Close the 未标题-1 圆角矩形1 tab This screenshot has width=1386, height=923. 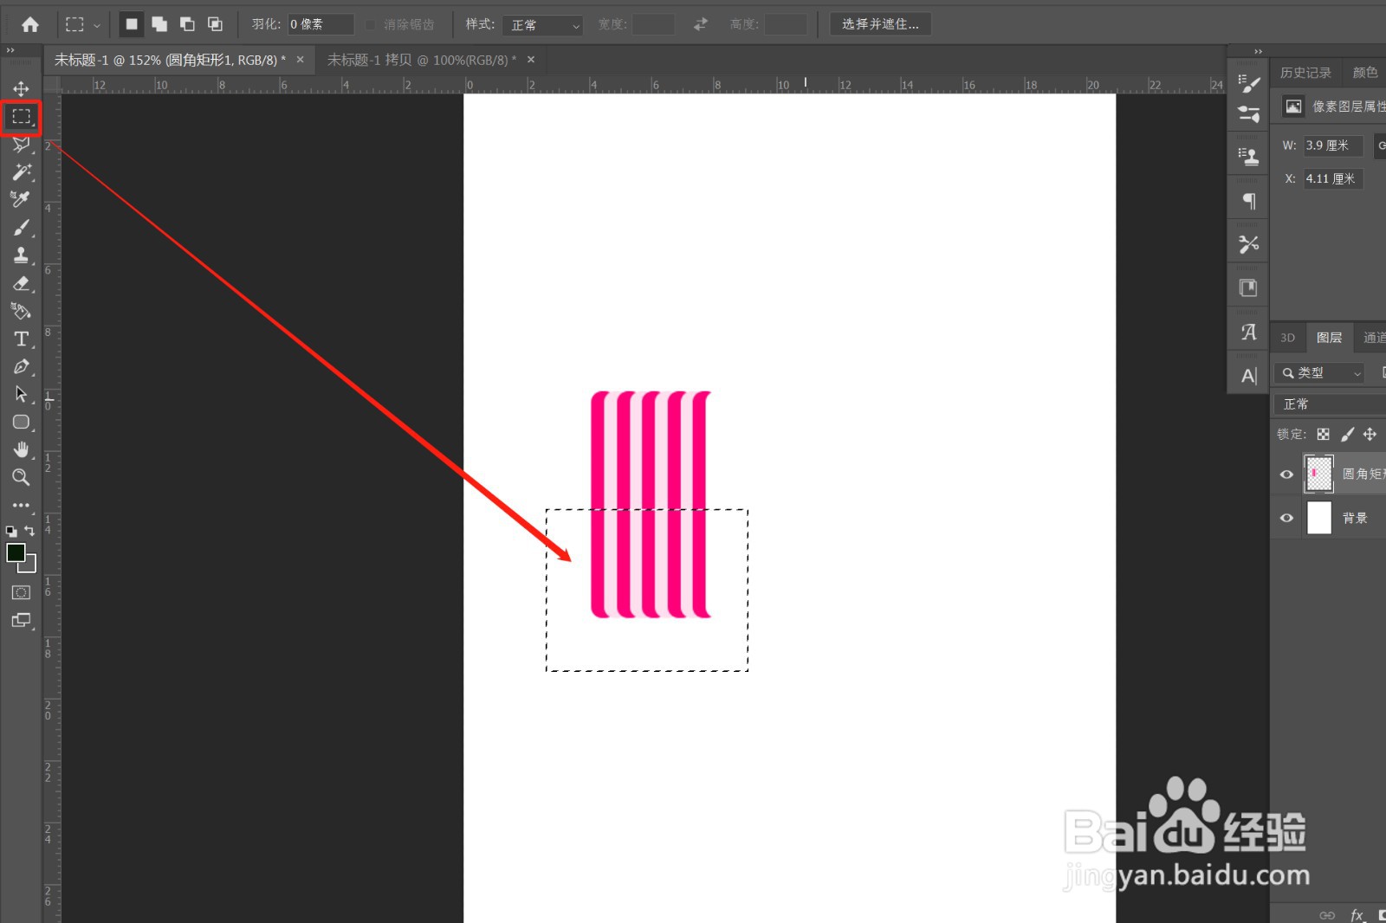[300, 60]
